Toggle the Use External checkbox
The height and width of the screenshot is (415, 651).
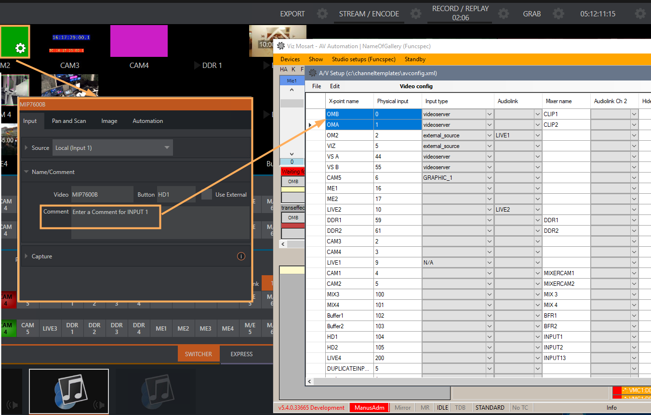(x=207, y=194)
